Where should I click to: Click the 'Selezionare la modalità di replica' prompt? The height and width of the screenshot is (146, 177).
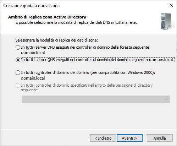(57, 40)
